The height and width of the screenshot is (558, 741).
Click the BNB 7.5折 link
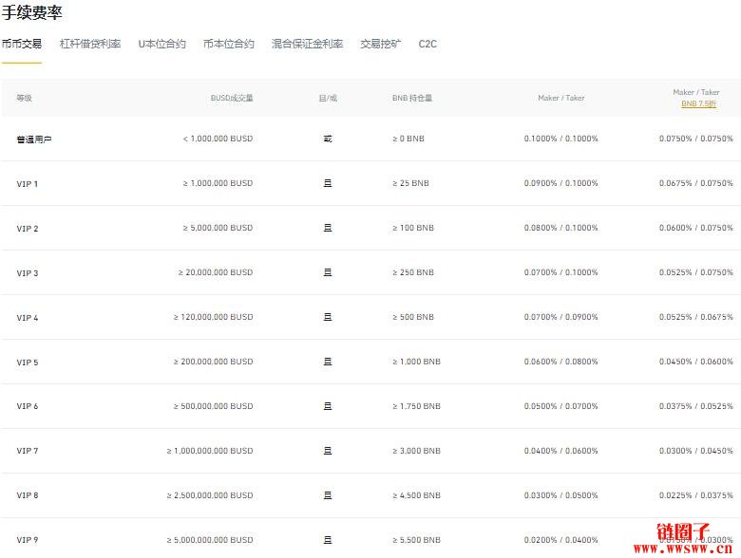coord(699,103)
